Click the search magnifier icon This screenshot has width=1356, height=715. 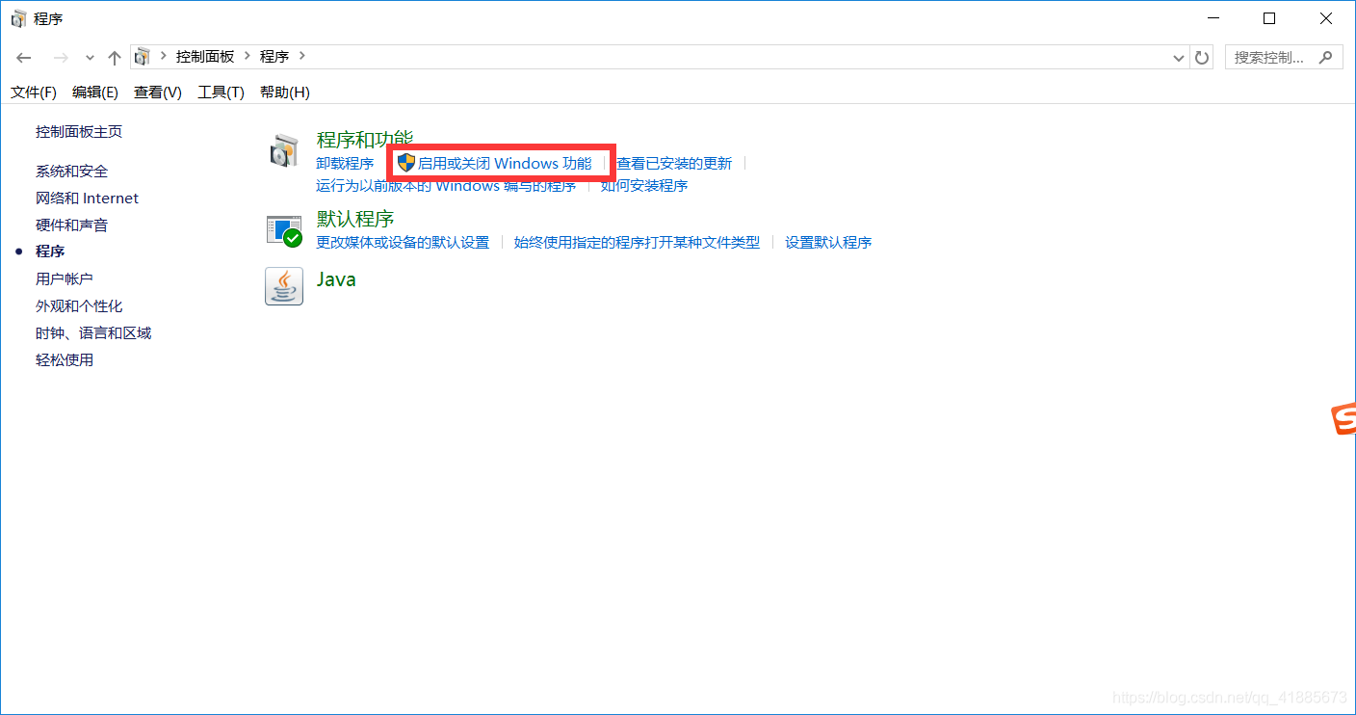[1326, 57]
